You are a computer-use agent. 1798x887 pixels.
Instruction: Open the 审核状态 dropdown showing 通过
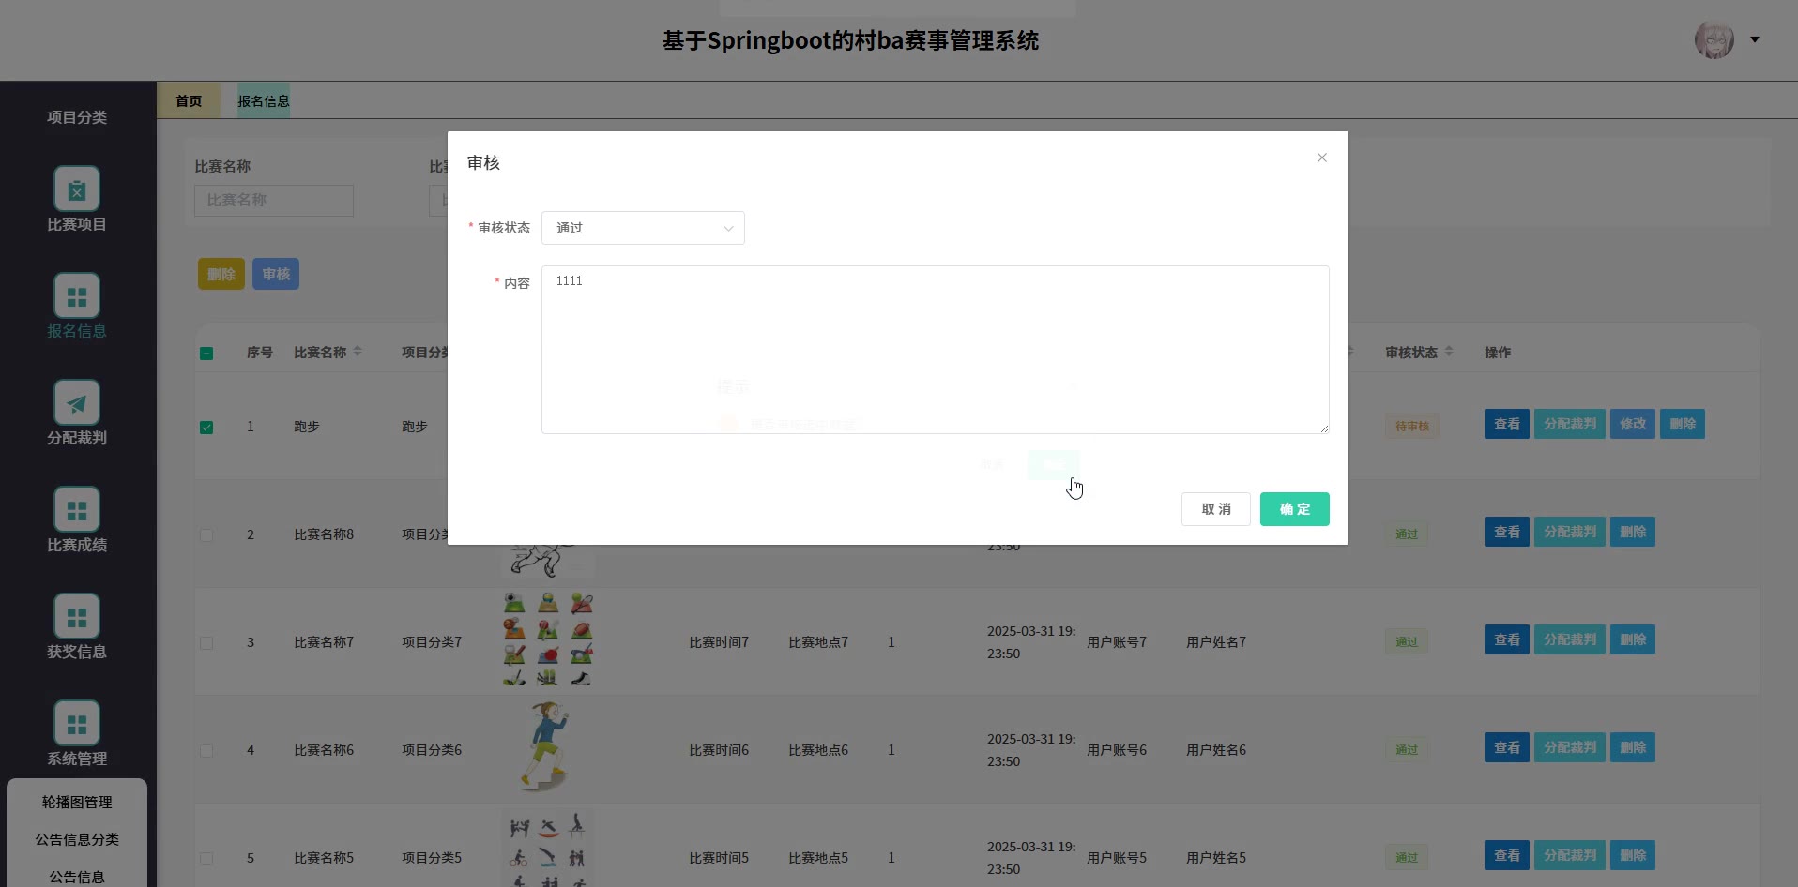643,228
